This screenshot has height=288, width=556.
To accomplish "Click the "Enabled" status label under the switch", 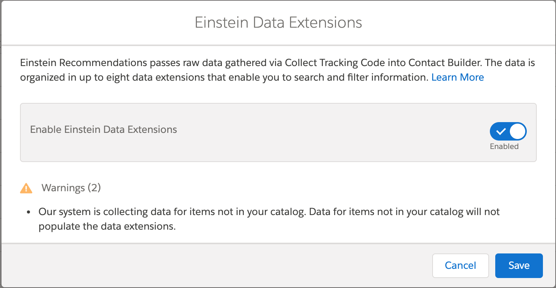I will (504, 146).
